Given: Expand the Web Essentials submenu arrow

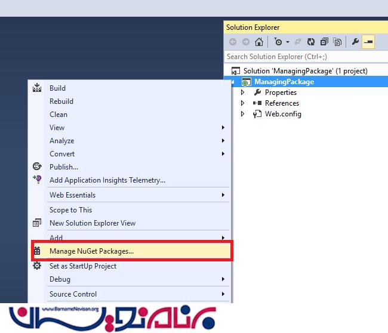Looking at the screenshot, I should point(223,195).
